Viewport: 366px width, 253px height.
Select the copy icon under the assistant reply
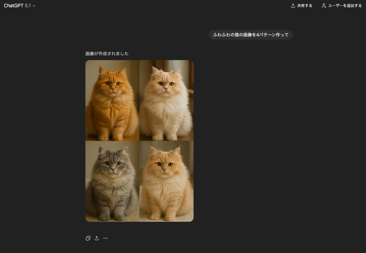pyautogui.click(x=88, y=238)
